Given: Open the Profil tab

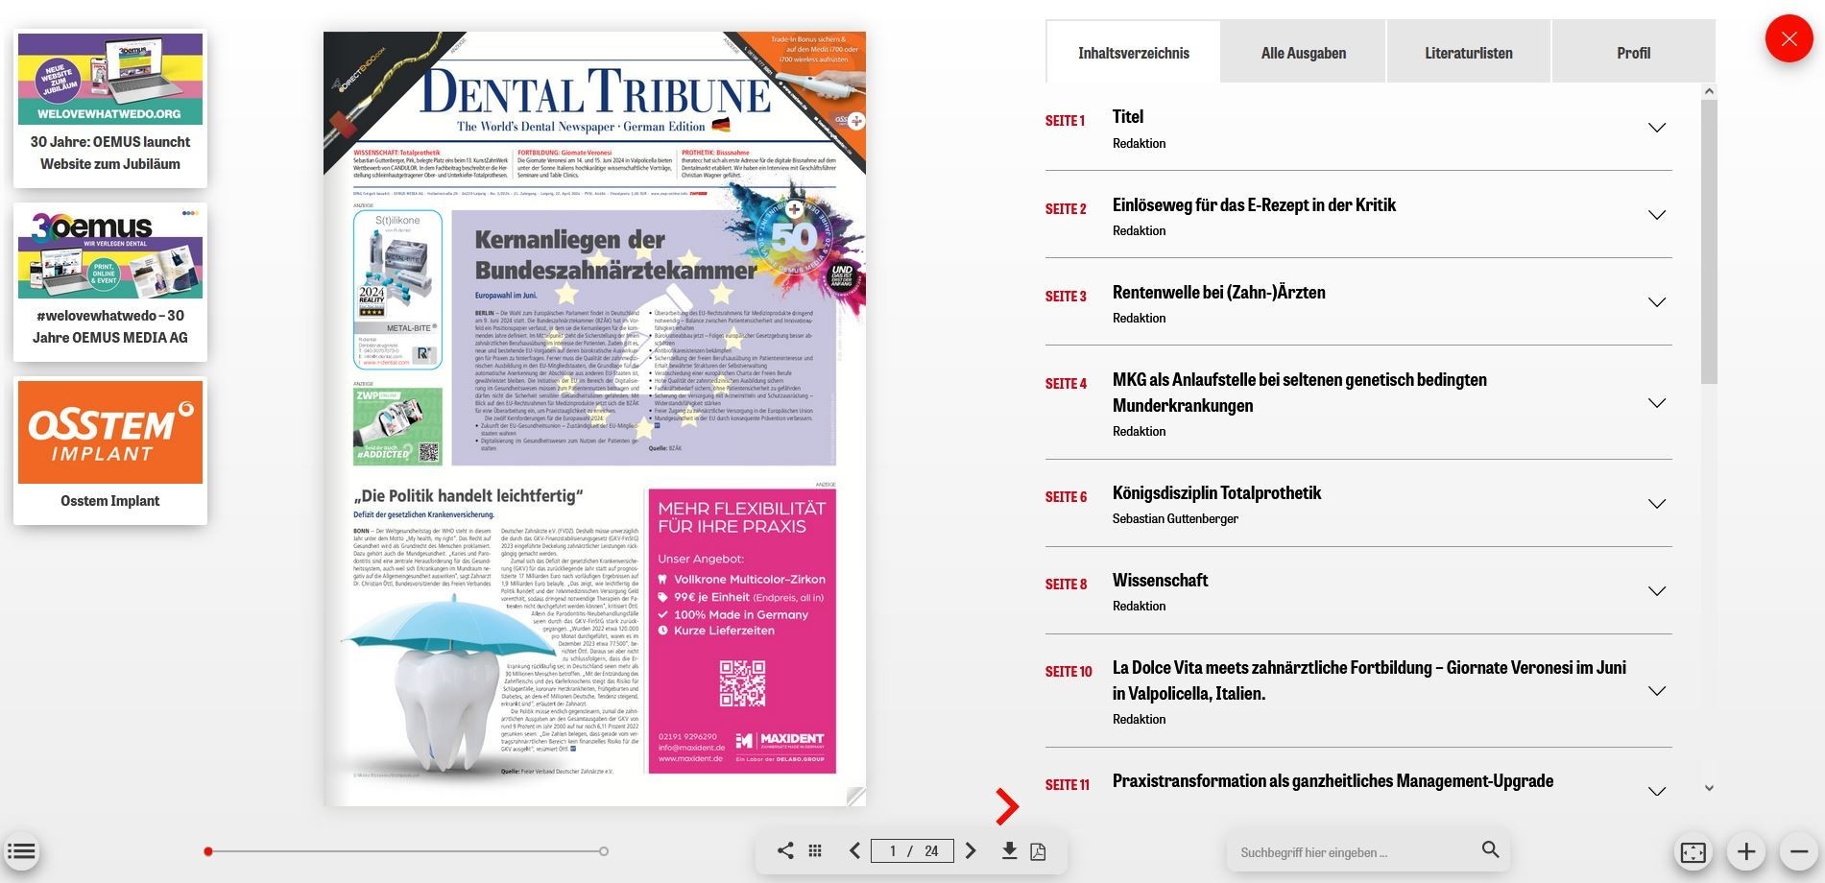Looking at the screenshot, I should pyautogui.click(x=1633, y=53).
